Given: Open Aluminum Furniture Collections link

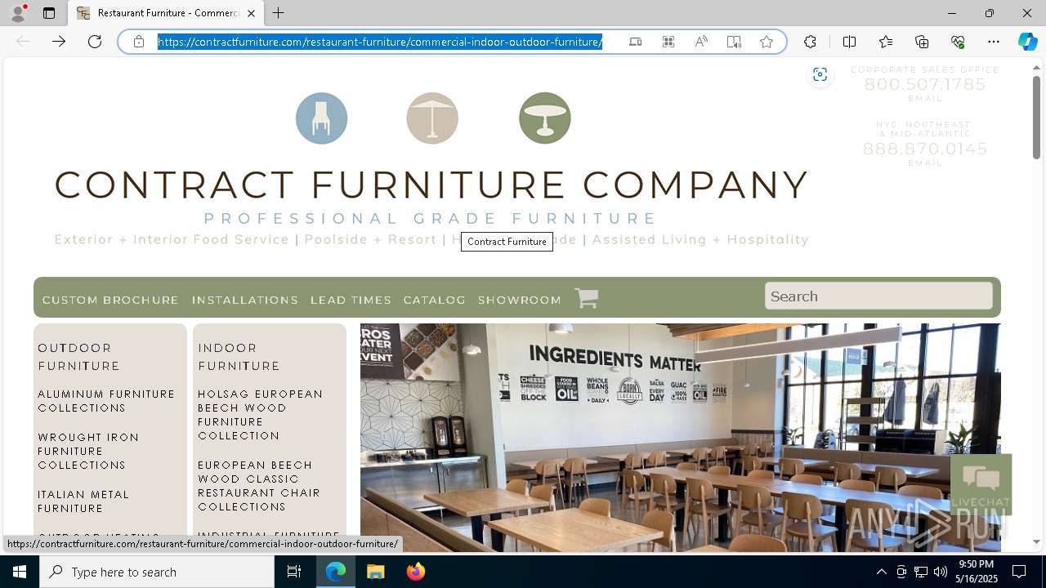Looking at the screenshot, I should [106, 401].
